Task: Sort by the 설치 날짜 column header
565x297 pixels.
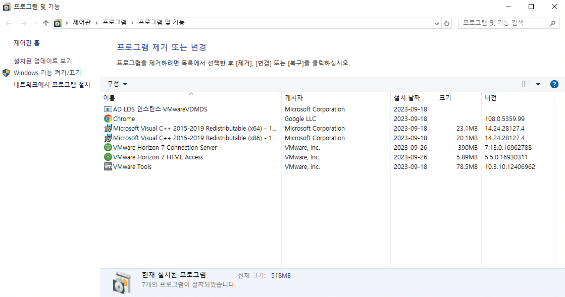Action: pyautogui.click(x=413, y=98)
